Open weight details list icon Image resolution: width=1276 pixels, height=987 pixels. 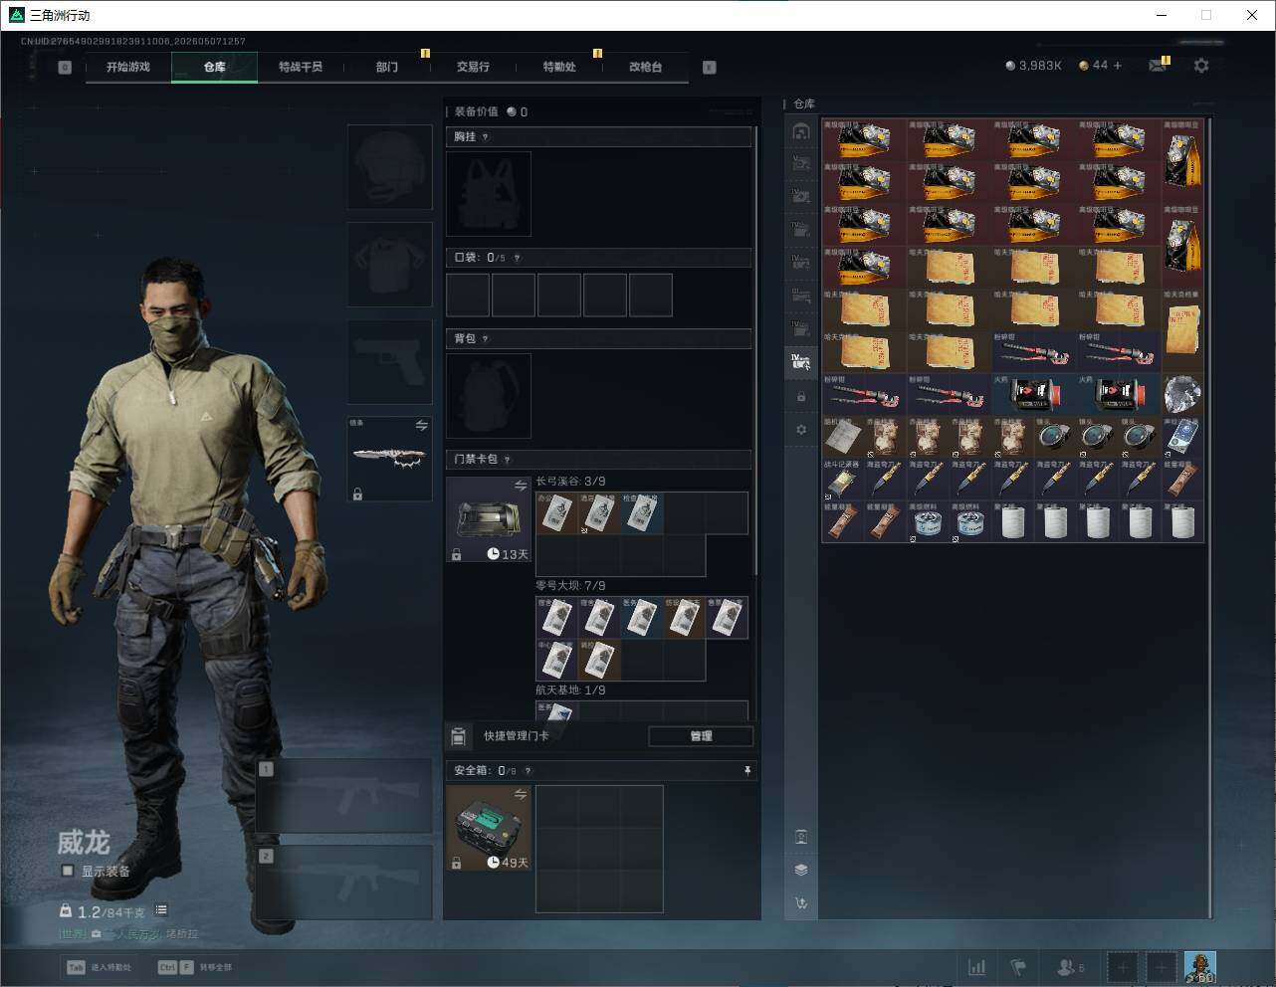[161, 910]
